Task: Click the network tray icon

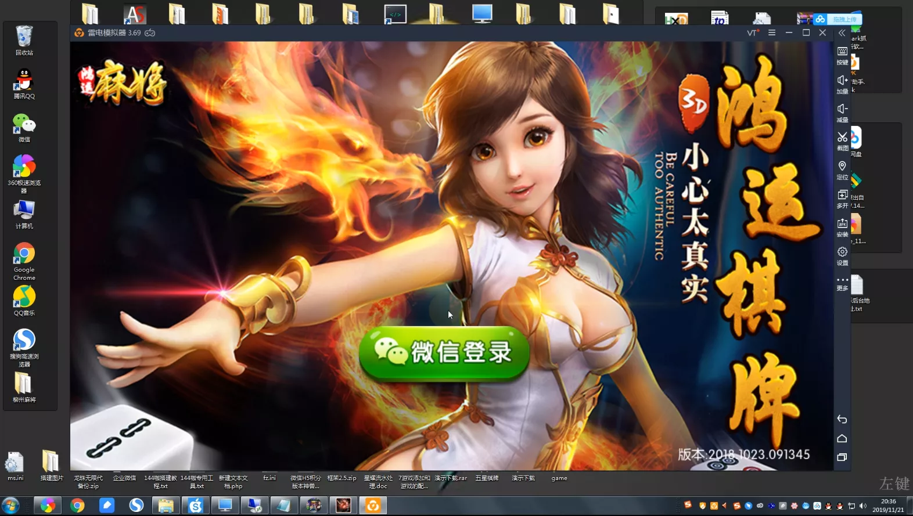Action: pyautogui.click(x=851, y=506)
